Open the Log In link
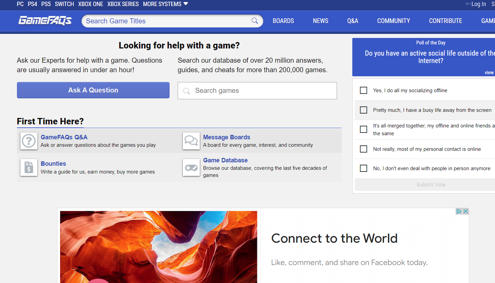The height and width of the screenshot is (283, 495). 478,4
